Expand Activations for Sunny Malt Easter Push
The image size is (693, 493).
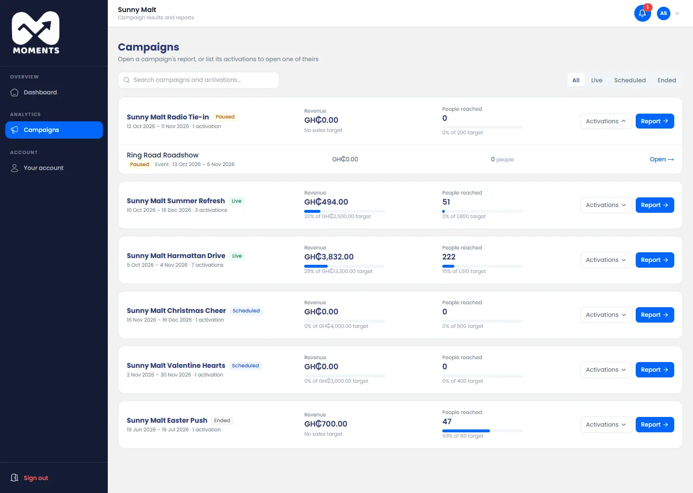(x=606, y=425)
